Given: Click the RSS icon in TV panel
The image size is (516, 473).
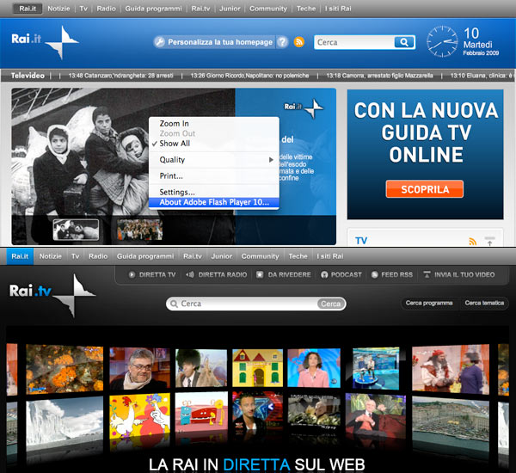Looking at the screenshot, I should pos(472,241).
